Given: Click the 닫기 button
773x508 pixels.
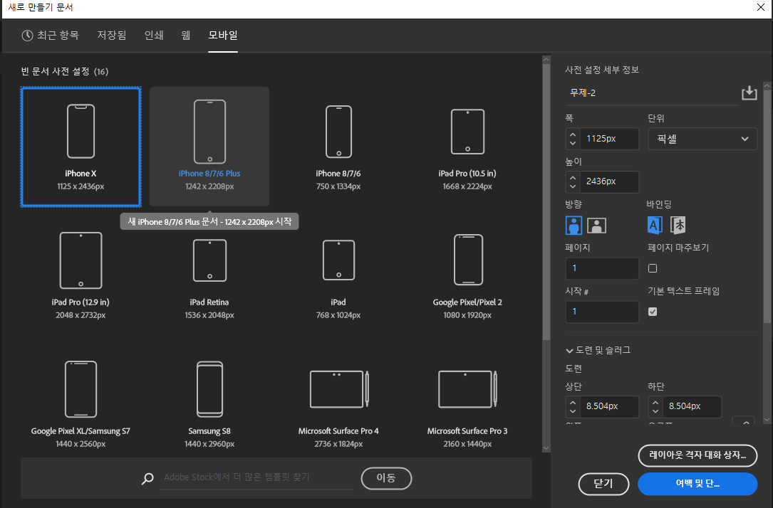Looking at the screenshot, I should (603, 484).
